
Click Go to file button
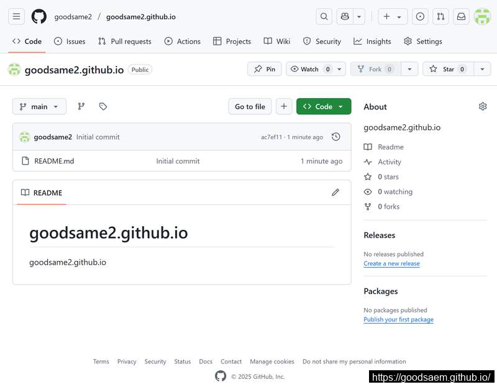tap(250, 106)
